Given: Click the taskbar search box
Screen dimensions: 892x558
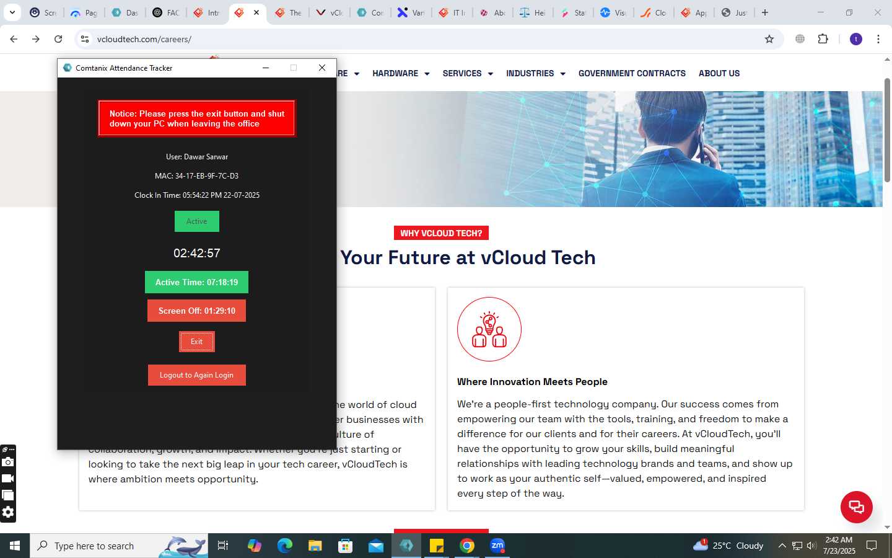Looking at the screenshot, I should click(120, 546).
